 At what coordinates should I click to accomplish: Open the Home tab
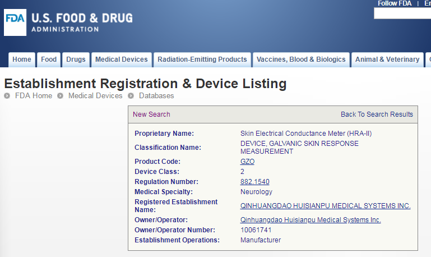coord(22,59)
